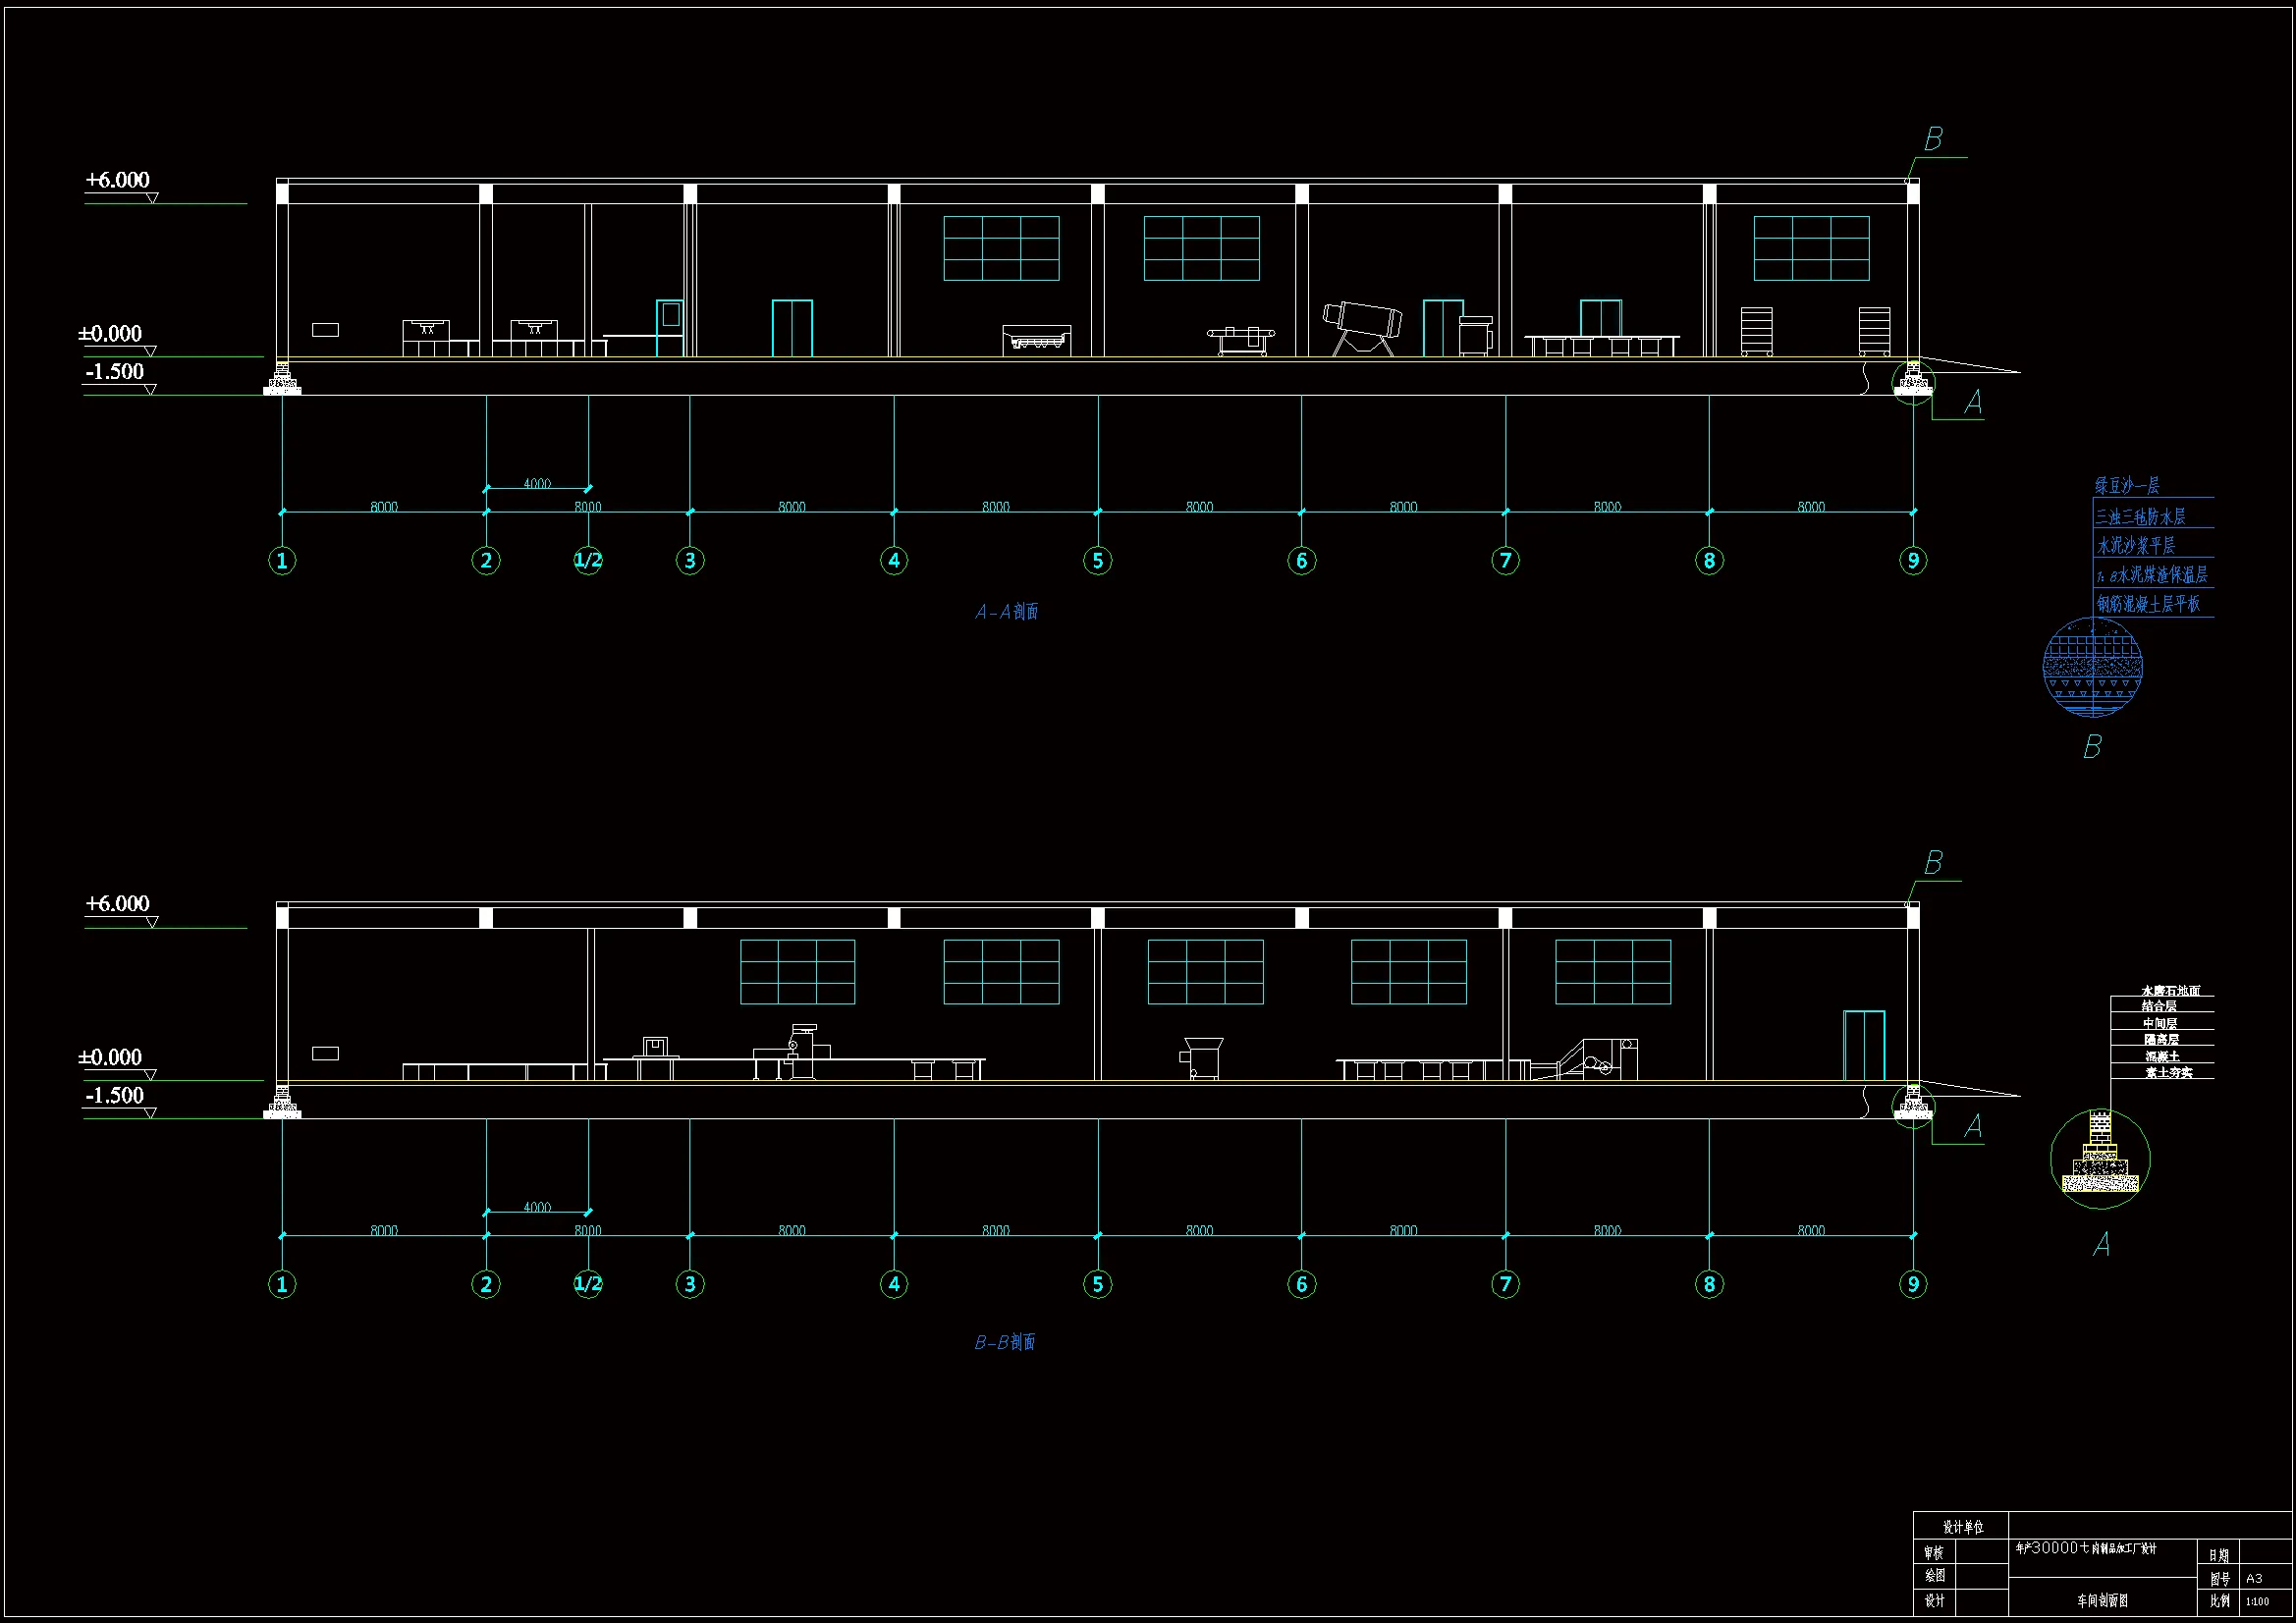Screen dimensions: 2296x1623
Task: Click the 钢筋混凝土层平板 label
Action: [x=2148, y=604]
